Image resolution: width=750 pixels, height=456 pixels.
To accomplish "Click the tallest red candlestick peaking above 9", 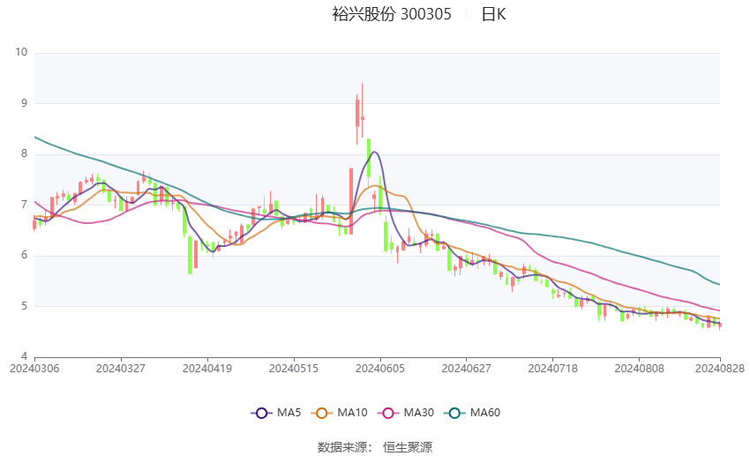I will 363,110.
